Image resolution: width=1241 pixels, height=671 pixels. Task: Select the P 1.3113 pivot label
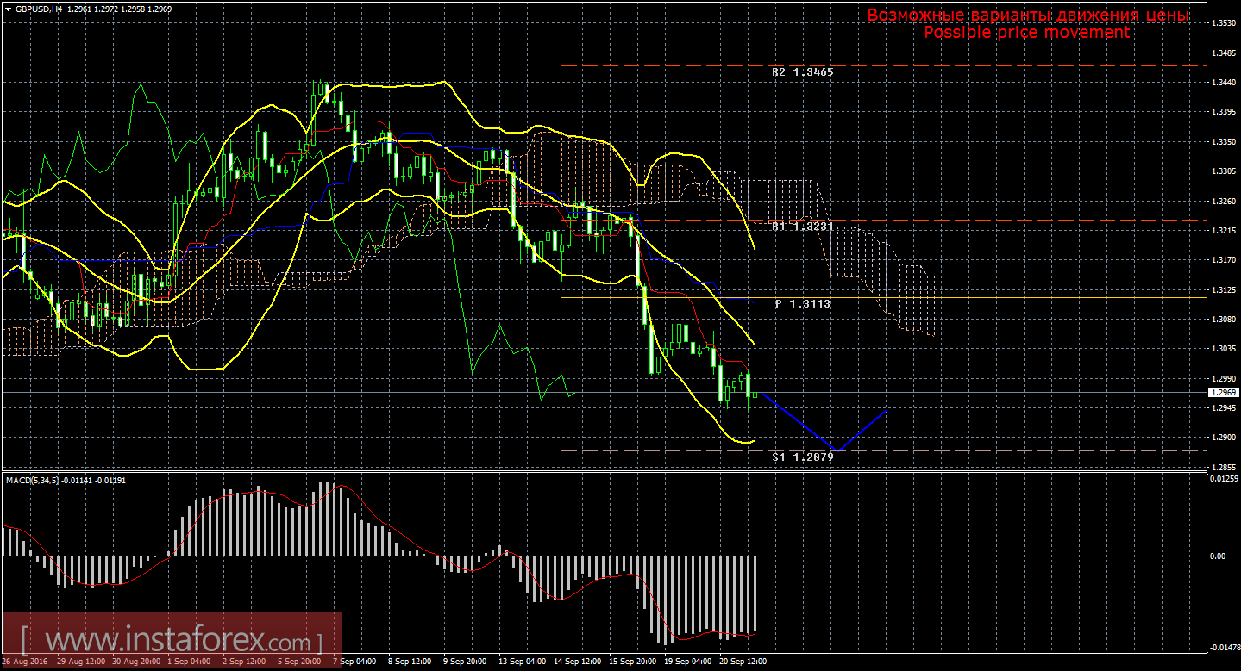[x=803, y=304]
